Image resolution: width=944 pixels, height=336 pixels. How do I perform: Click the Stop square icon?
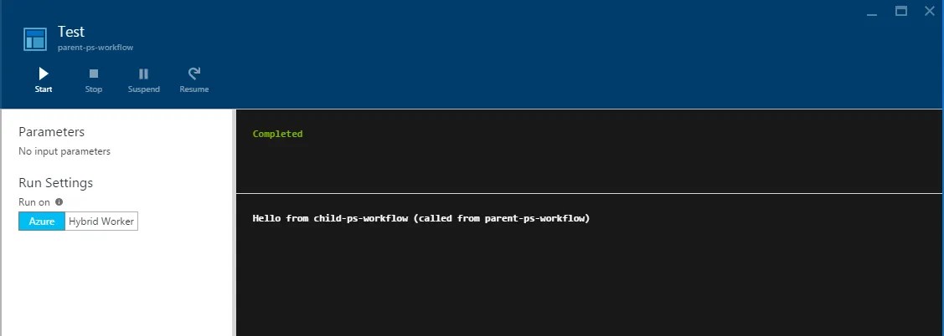[93, 74]
